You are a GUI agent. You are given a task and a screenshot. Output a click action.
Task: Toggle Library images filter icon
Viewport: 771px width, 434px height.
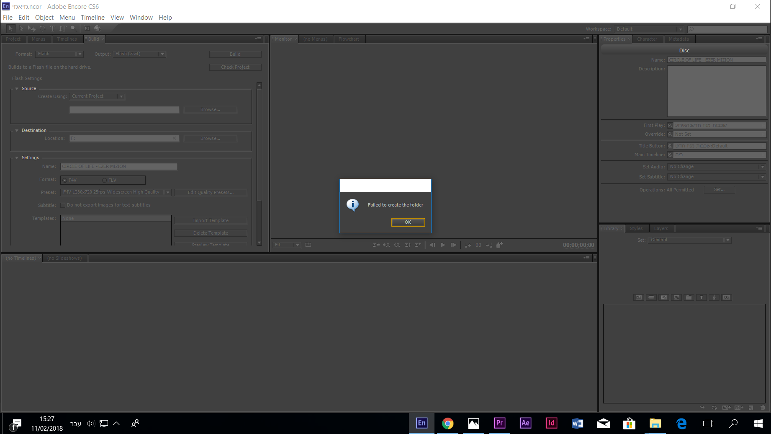(x=664, y=297)
